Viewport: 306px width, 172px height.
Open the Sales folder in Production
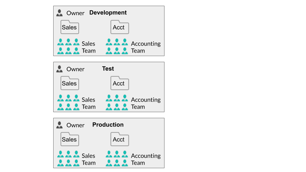69,140
